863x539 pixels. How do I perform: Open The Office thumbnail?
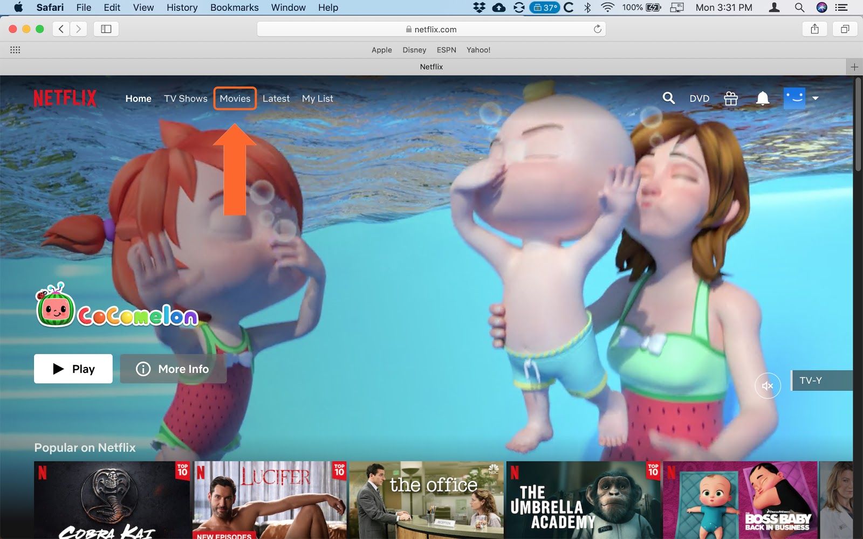point(427,500)
